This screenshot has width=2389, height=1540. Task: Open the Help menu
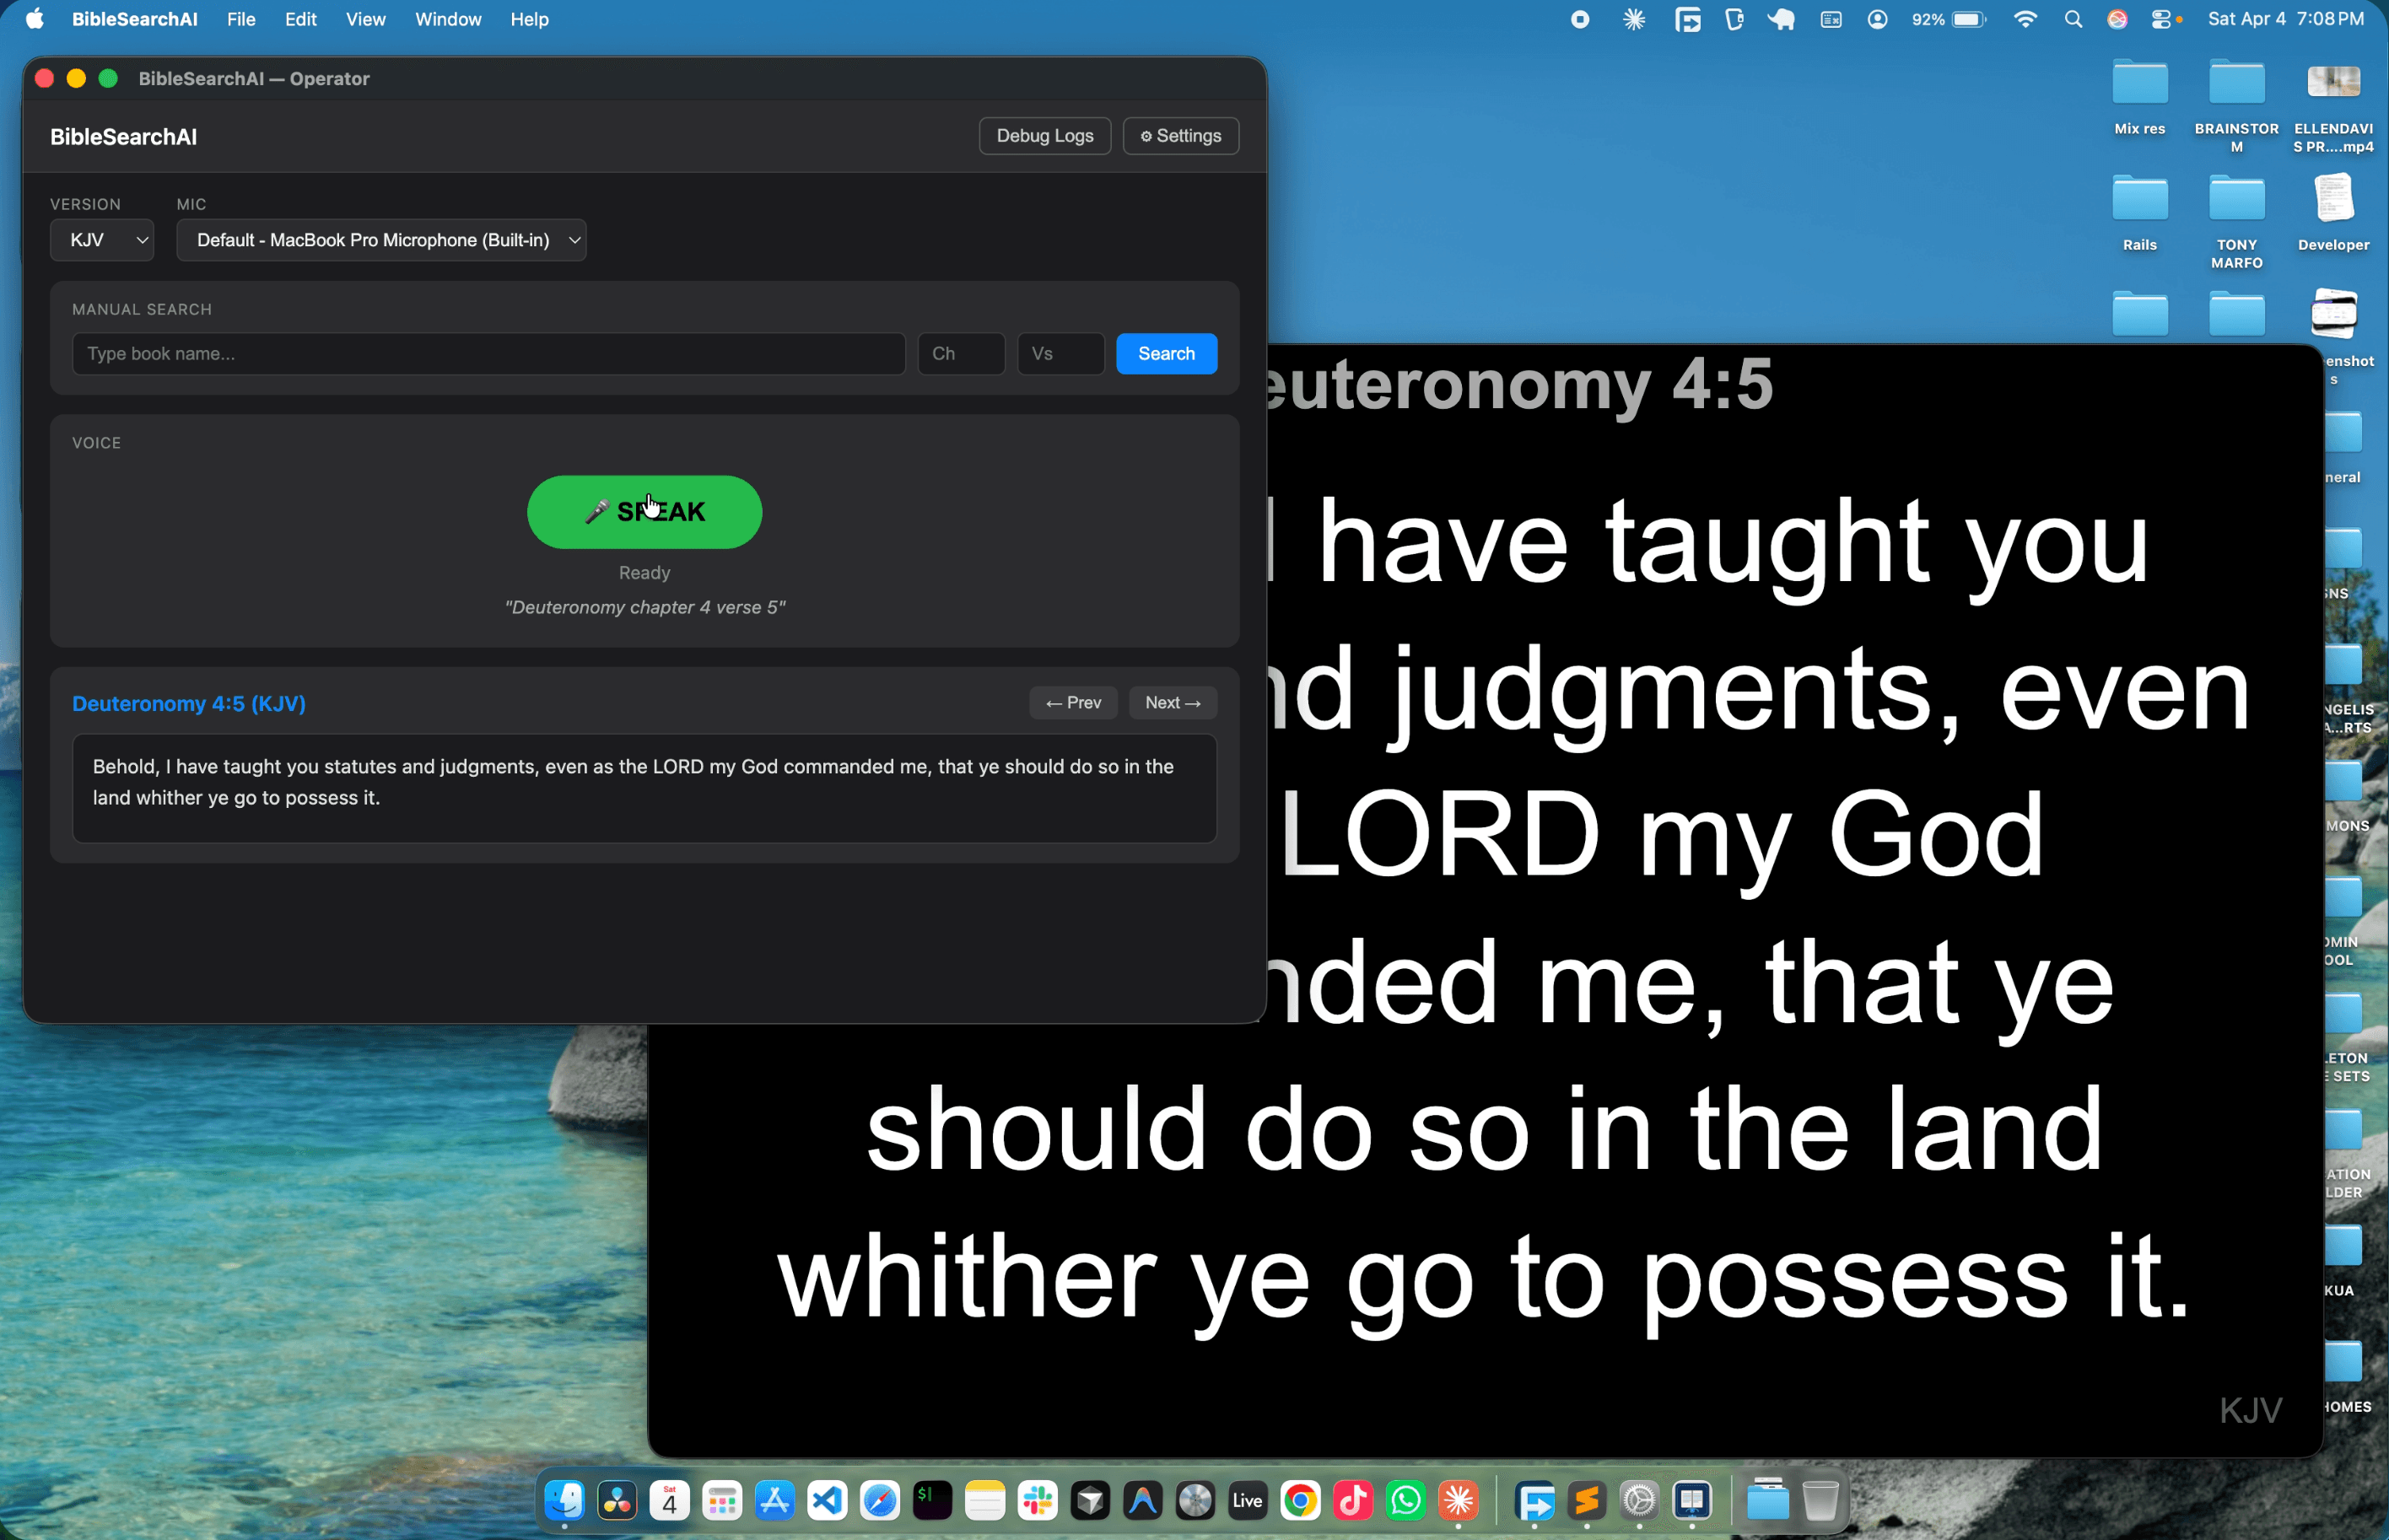tap(529, 19)
